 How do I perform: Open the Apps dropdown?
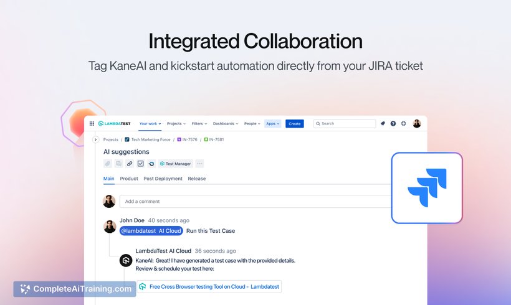tap(273, 124)
